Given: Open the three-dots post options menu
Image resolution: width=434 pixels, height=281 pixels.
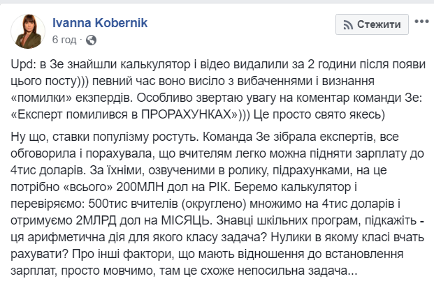Looking at the screenshot, I should pyautogui.click(x=421, y=22).
